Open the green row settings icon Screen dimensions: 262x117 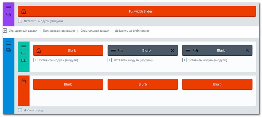pos(24,47)
